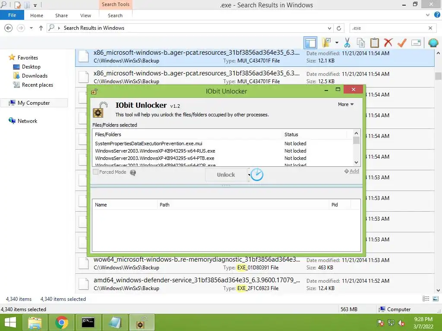This screenshot has width=442, height=331.
Task: Click the Copy pages icon
Action: click(361, 43)
